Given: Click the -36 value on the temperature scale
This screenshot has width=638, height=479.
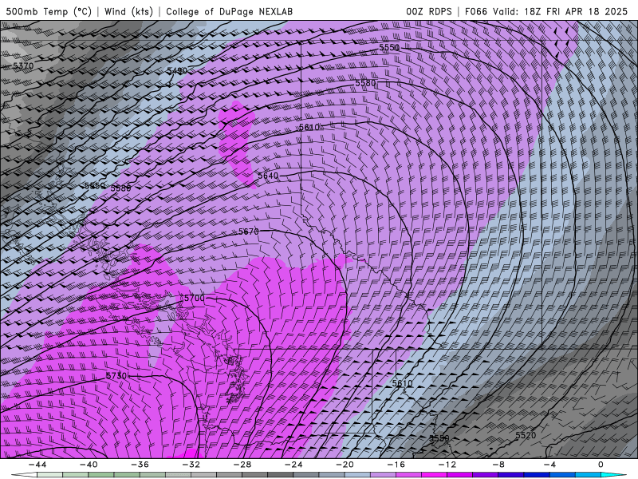Looking at the screenshot, I should pyautogui.click(x=140, y=465).
